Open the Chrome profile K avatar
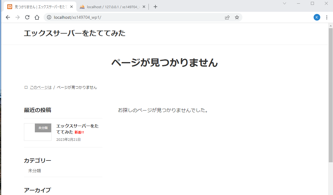Viewport: 333px width, 195px height. tap(317, 17)
